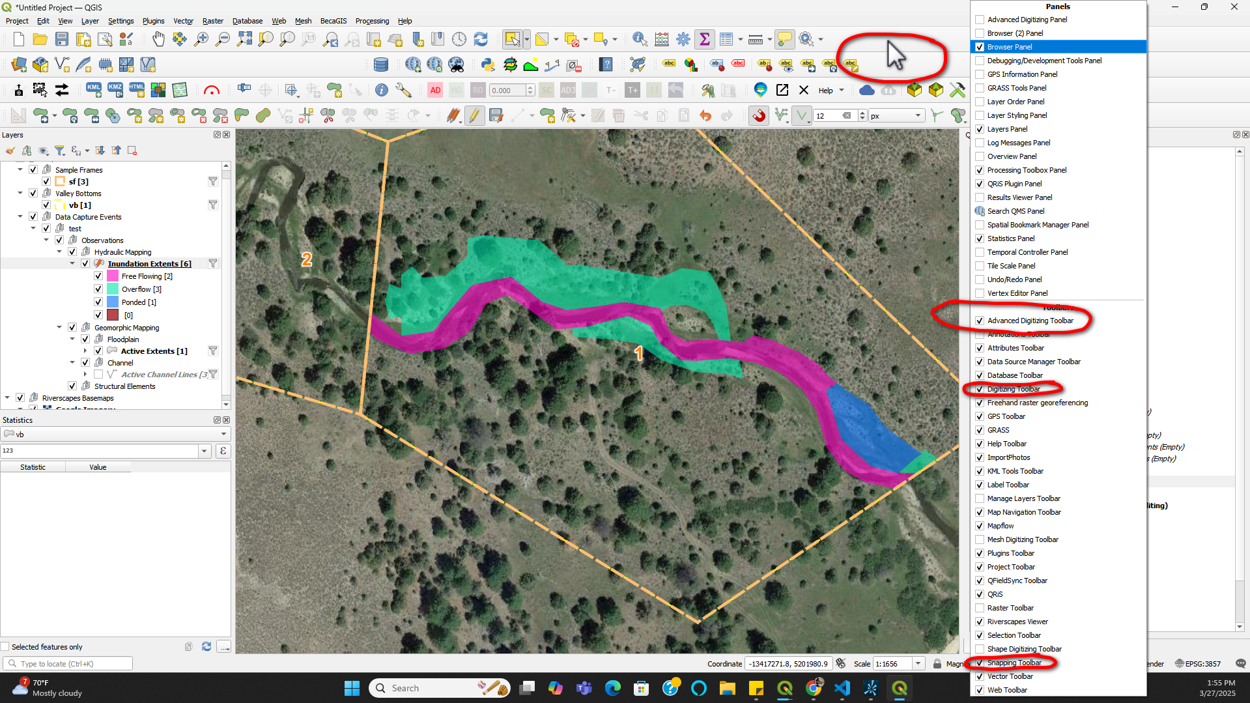
Task: Collapse the Hydraulic Mapping group
Action: 59,252
